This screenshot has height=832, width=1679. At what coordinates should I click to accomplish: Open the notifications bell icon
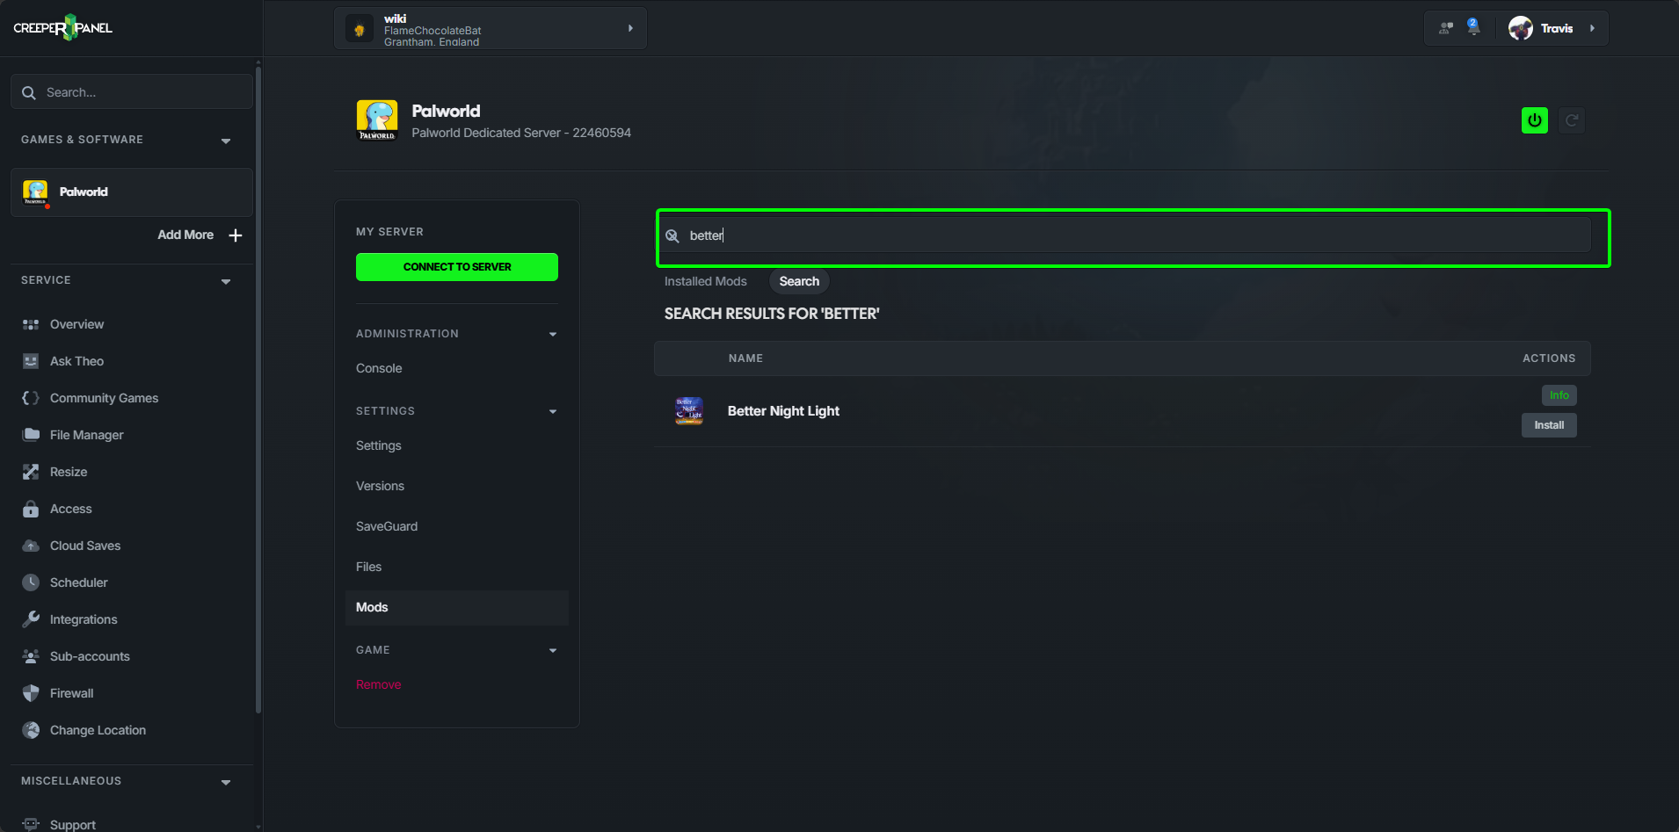[x=1474, y=27]
